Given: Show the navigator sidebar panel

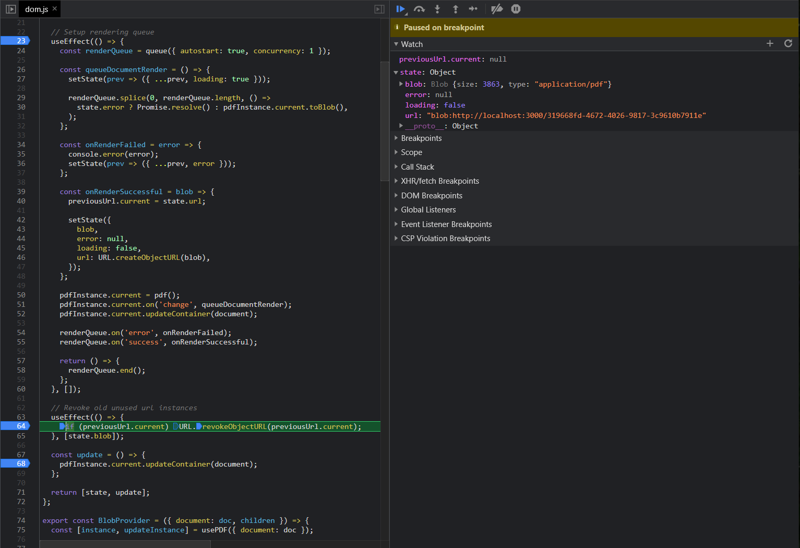Looking at the screenshot, I should pos(10,8).
